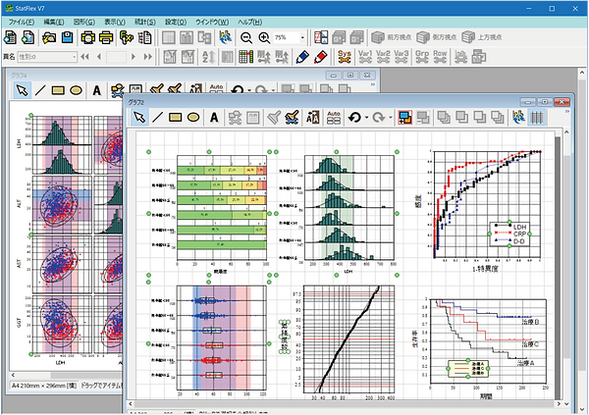Open the 統計(S) menu
The width and height of the screenshot is (589, 415).
(144, 23)
